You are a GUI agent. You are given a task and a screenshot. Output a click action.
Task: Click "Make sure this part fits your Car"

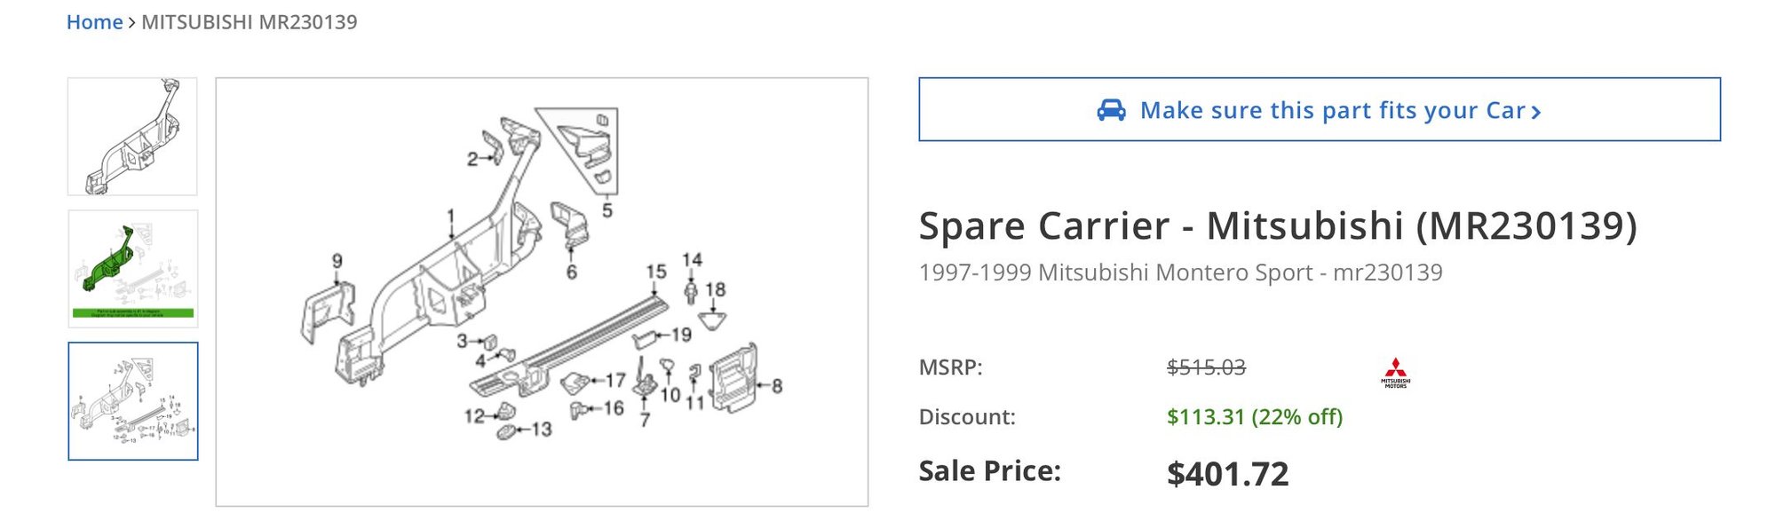[x=1331, y=110]
